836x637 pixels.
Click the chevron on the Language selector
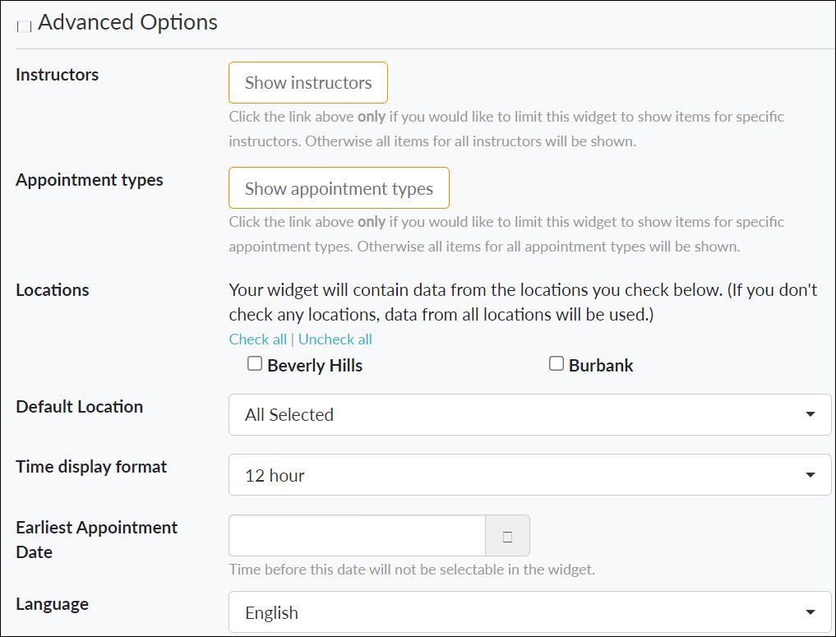point(810,613)
